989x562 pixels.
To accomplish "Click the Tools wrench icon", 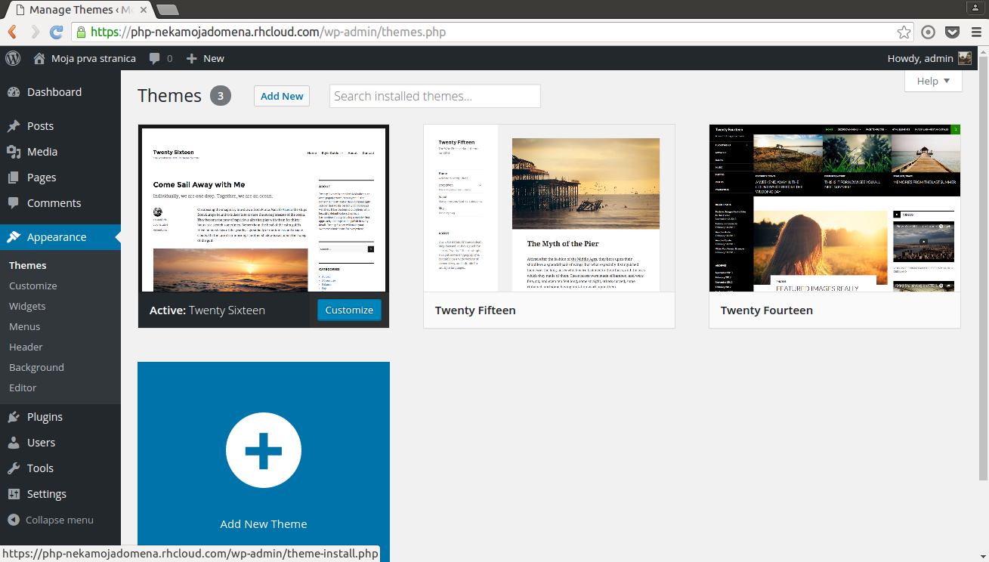I will (x=14, y=468).
